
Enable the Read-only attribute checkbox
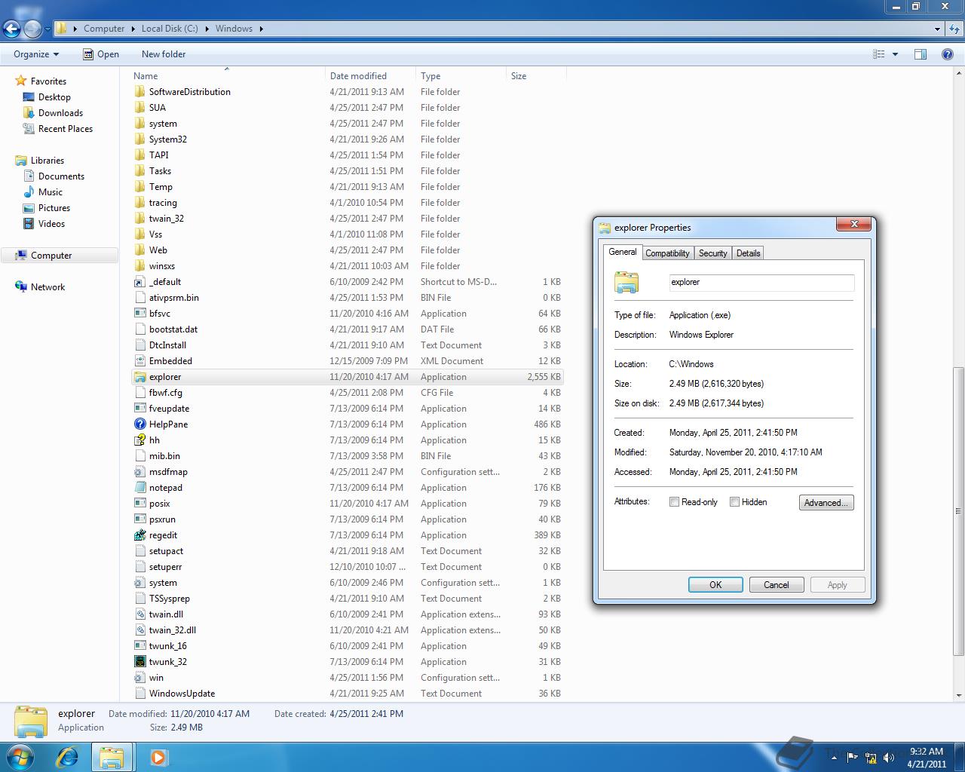click(x=674, y=502)
